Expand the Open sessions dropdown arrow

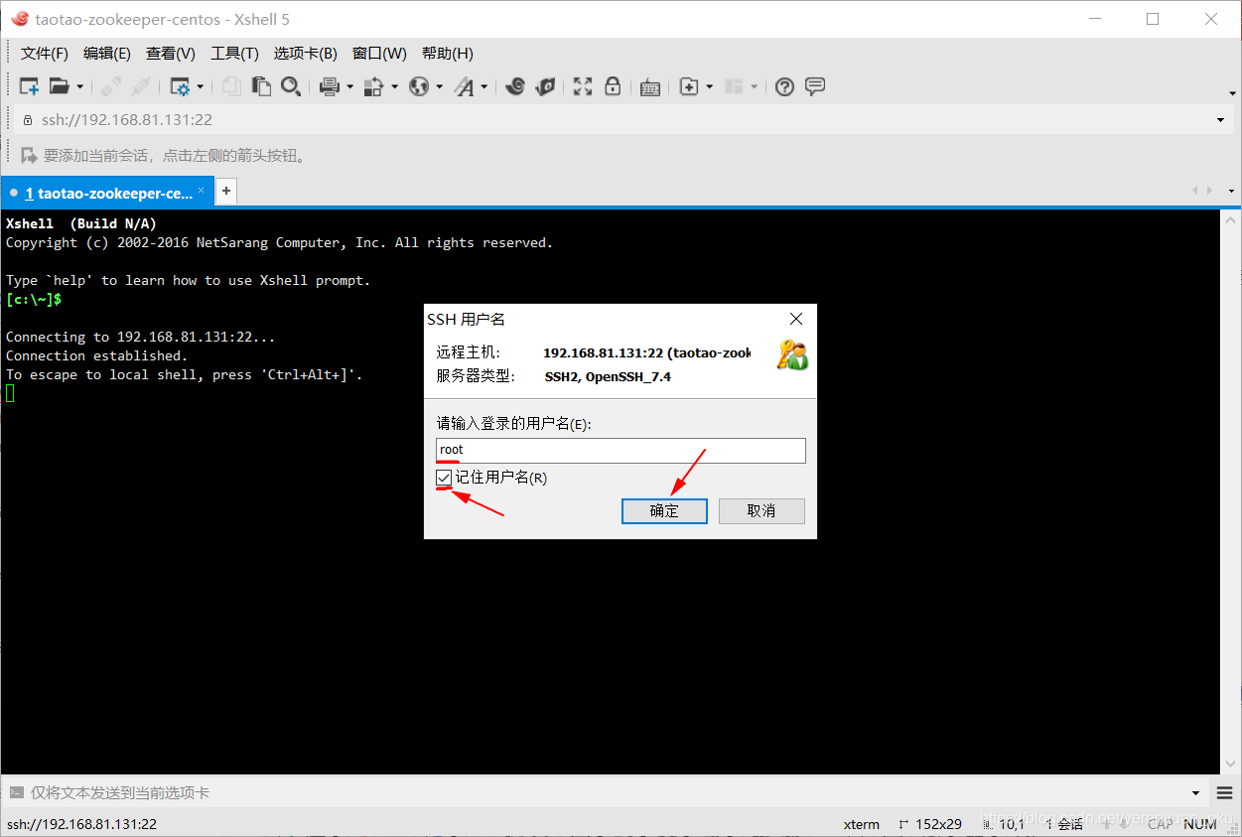pyautogui.click(x=79, y=87)
